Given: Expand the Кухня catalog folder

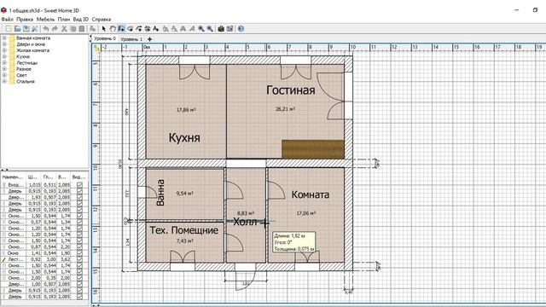Looking at the screenshot, I should click(4, 56).
